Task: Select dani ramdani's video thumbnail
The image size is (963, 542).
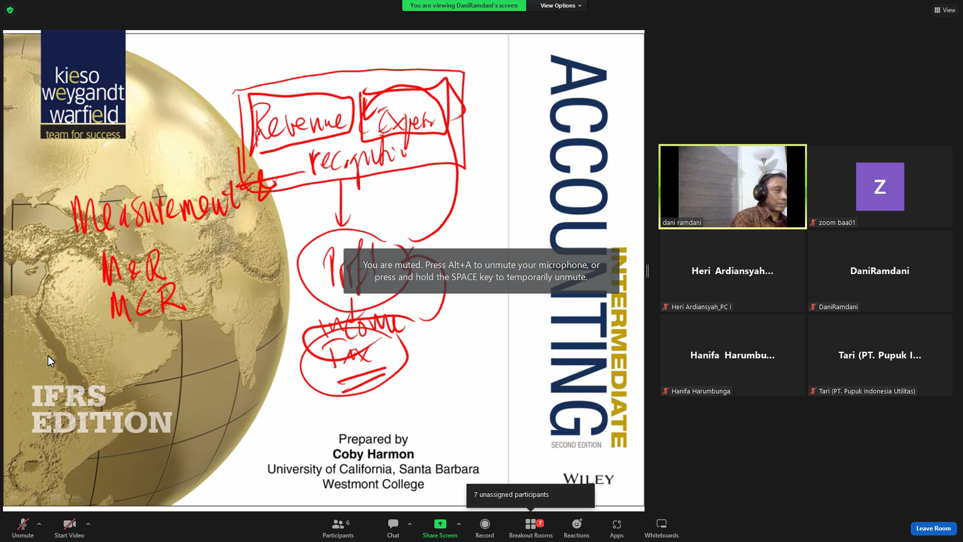Action: [732, 187]
